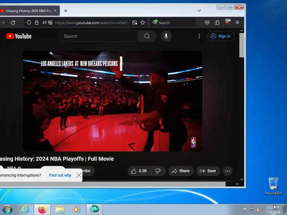Submit YouTube search with magnifier button
This screenshot has width=287, height=215.
147,36
